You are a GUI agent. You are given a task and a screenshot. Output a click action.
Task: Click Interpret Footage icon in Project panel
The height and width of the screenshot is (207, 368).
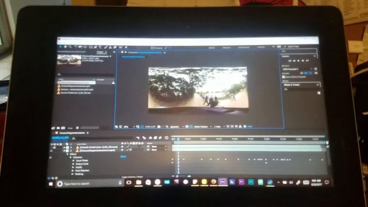point(53,128)
